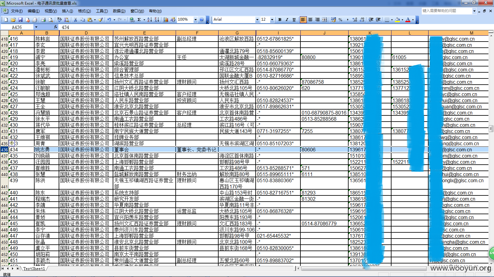
Task: Toggle italic formatting
Action: point(287,20)
